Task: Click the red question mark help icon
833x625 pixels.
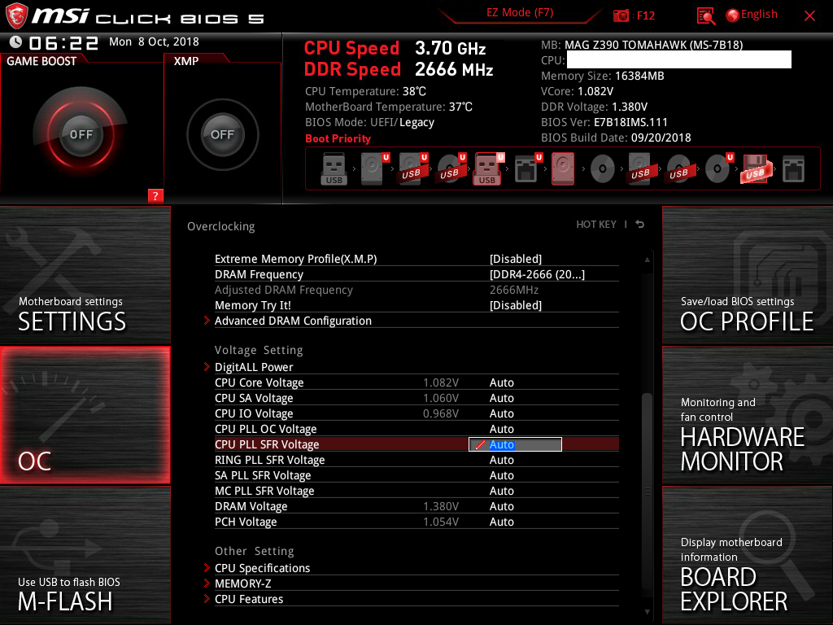Action: coord(155,195)
